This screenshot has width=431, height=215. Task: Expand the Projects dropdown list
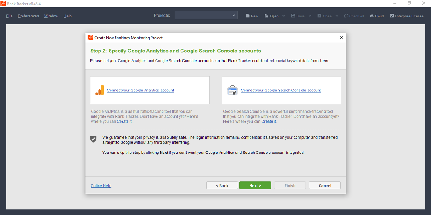tap(234, 16)
